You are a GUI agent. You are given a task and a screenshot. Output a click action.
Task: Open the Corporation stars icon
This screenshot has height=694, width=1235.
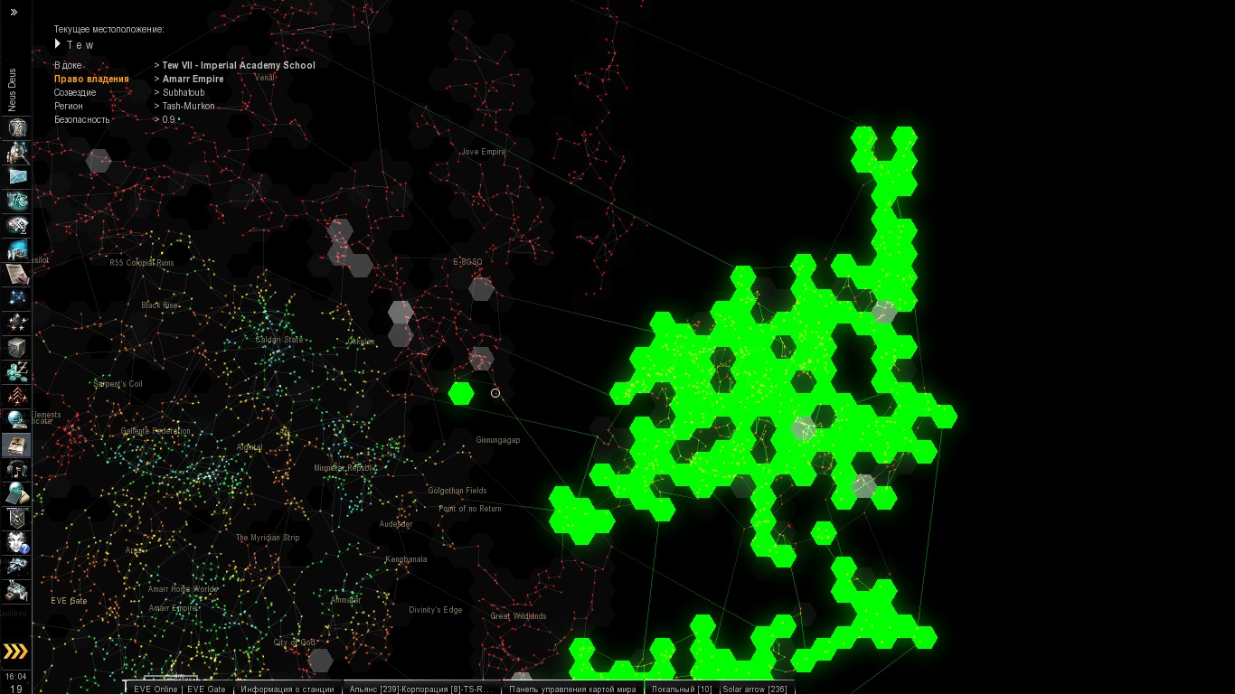pos(17,323)
